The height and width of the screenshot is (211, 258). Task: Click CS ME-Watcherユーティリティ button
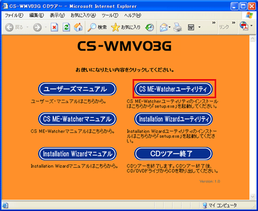tap(173, 89)
